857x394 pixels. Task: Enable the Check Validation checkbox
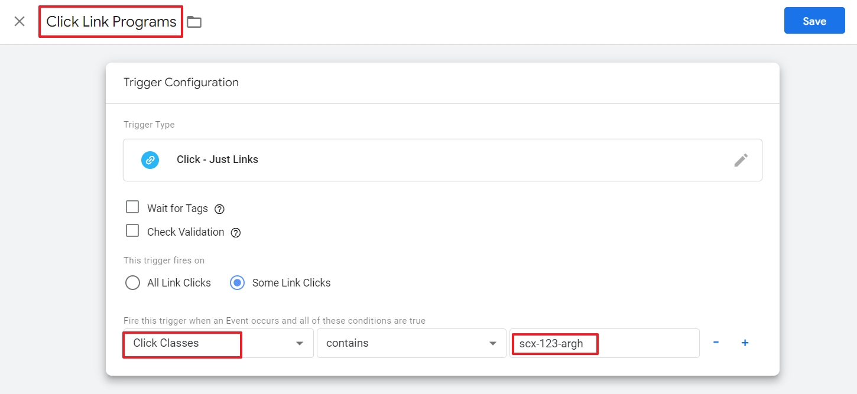tap(132, 231)
